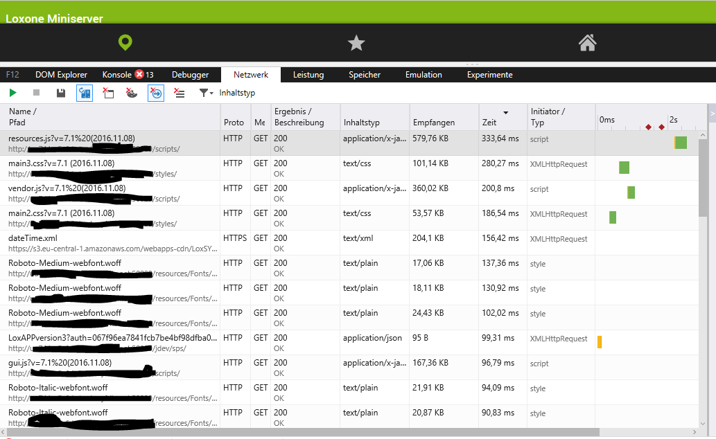Clear all network session entries
The height and width of the screenshot is (439, 716).
(179, 93)
